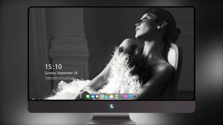
Task: Open the dock icon right of Notes
Action: [x=116, y=97]
